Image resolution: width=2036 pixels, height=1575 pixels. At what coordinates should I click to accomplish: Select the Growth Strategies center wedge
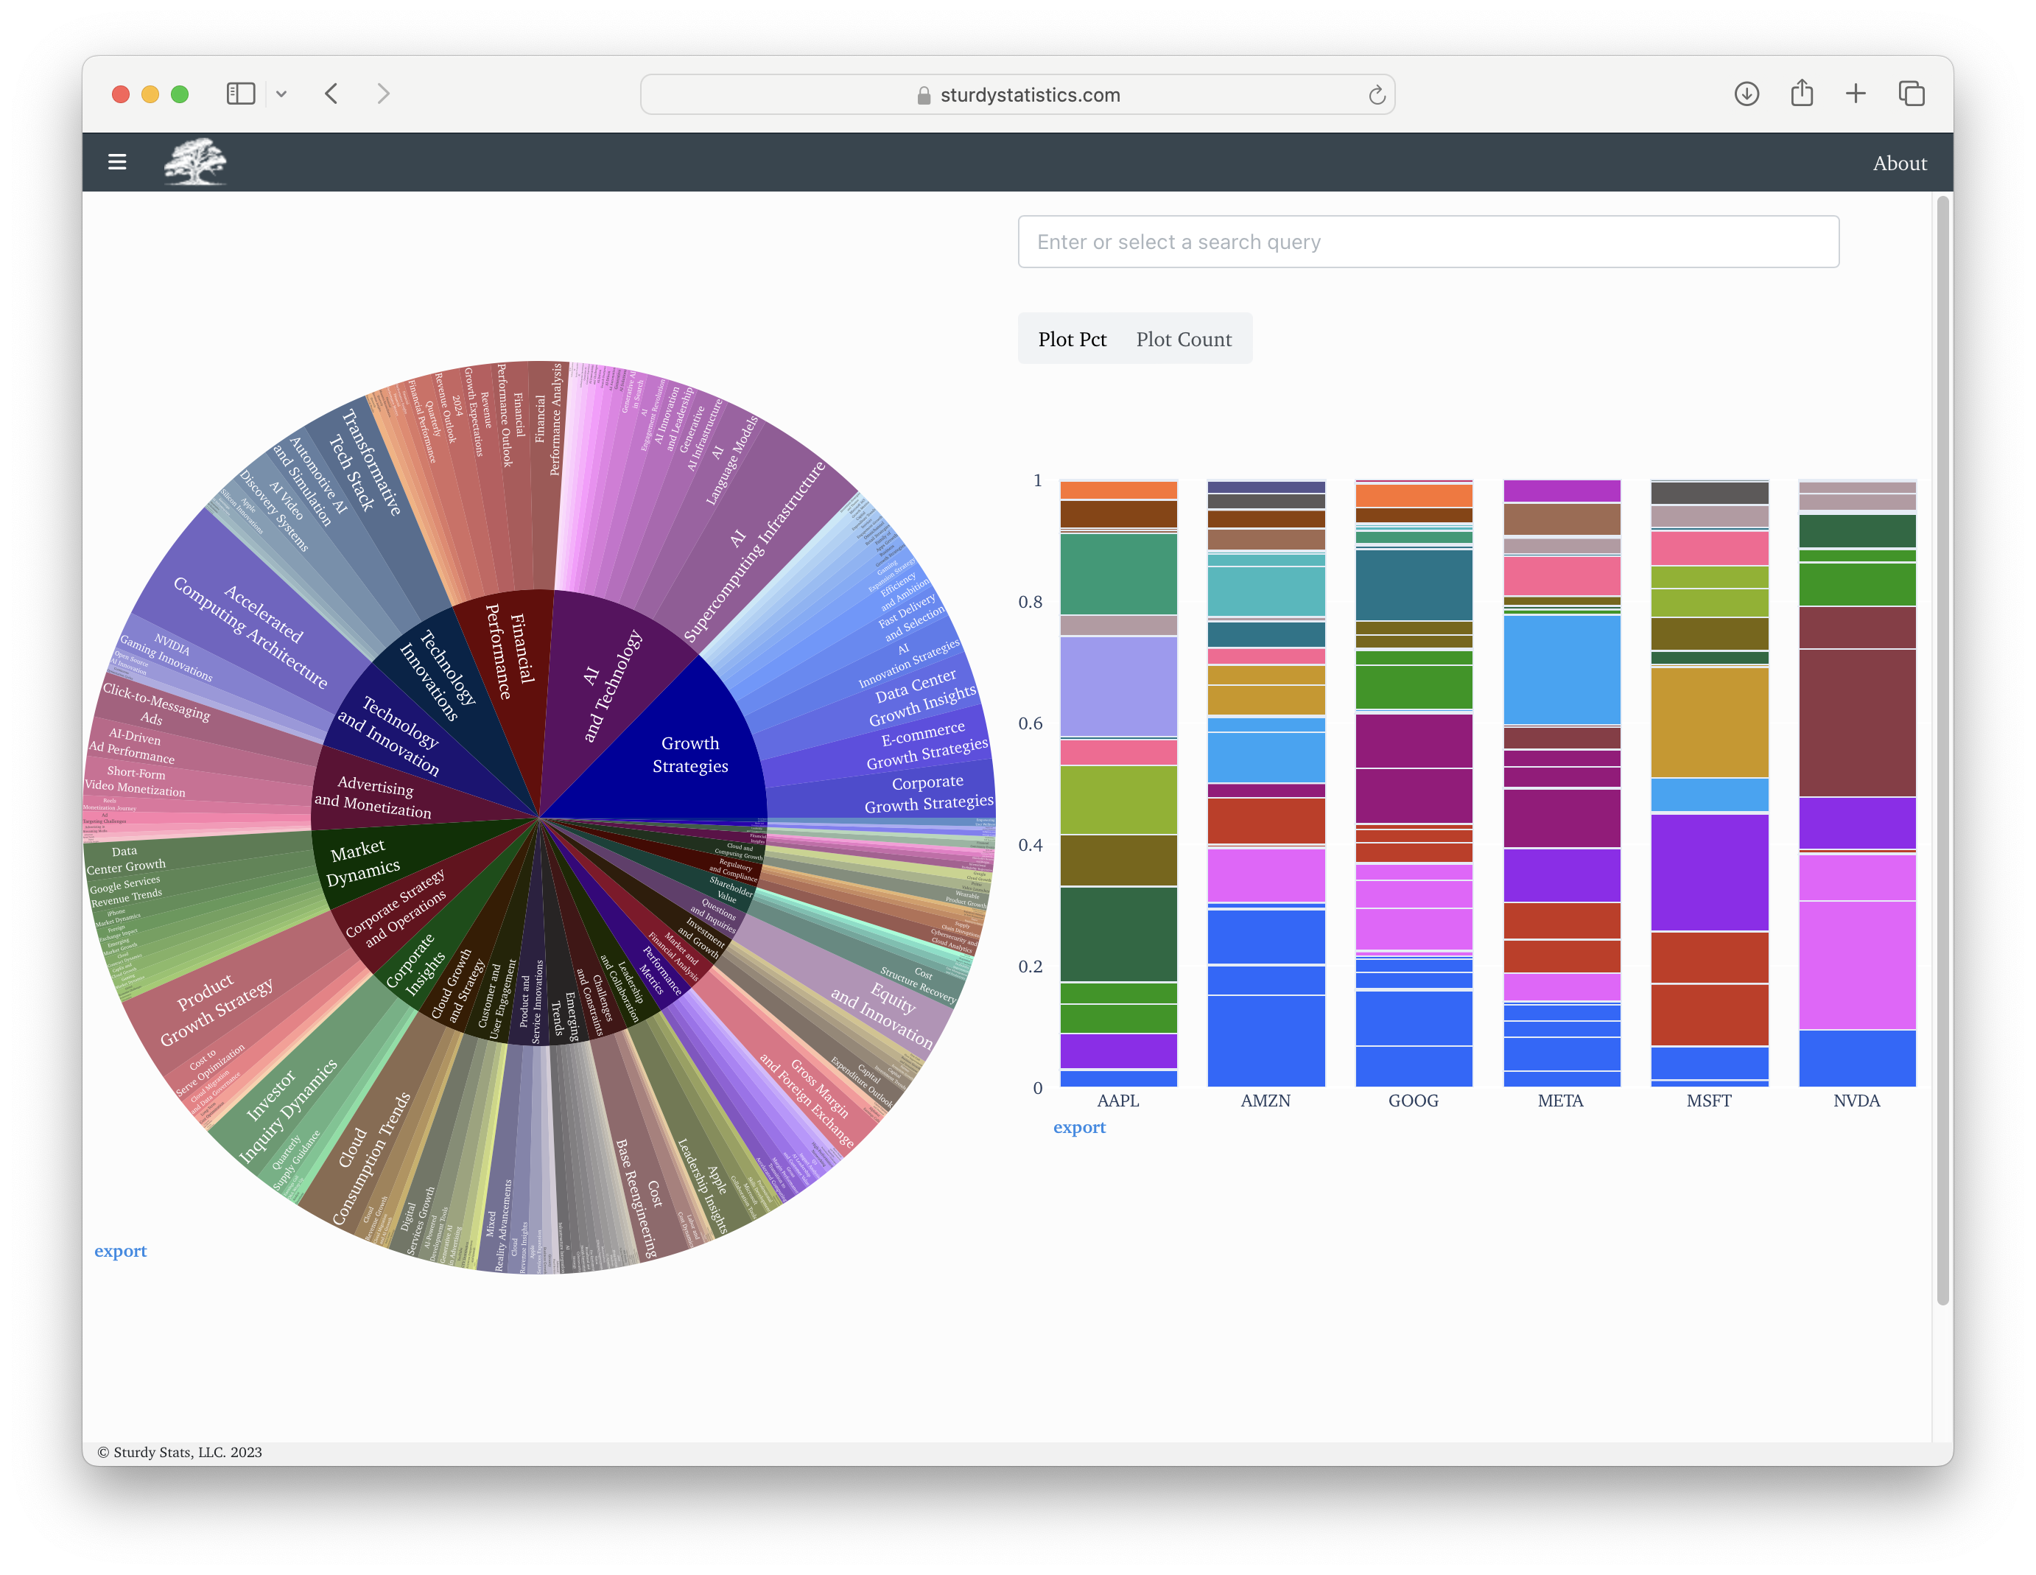691,754
